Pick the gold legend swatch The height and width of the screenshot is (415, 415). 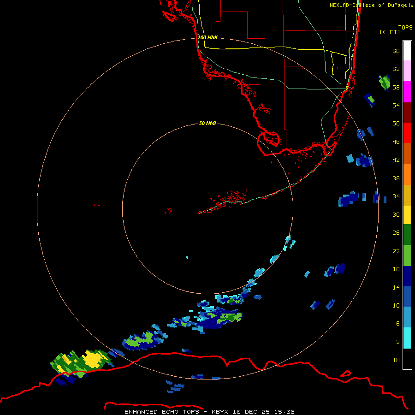coord(407,195)
